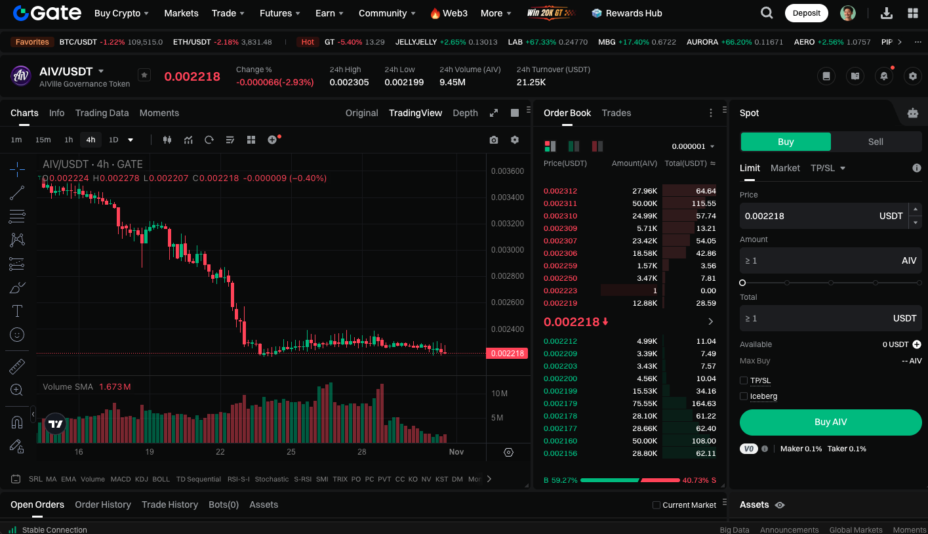Open the AIV/USDT pair selector dropdown

pyautogui.click(x=101, y=71)
